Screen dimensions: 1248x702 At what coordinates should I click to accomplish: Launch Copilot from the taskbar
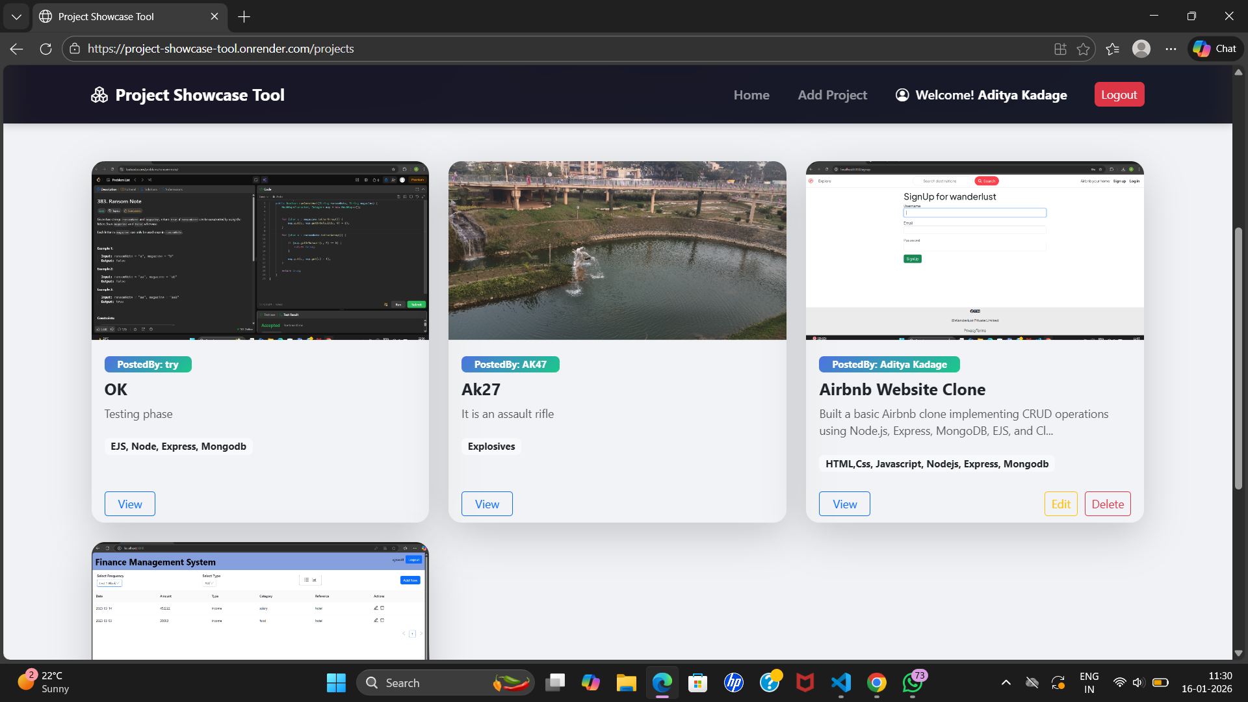591,683
